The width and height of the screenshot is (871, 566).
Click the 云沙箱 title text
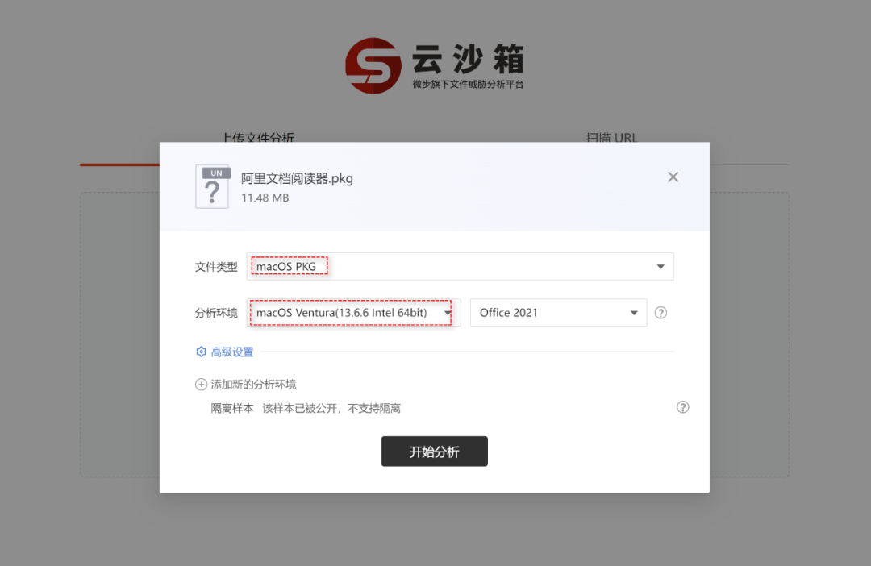[468, 59]
